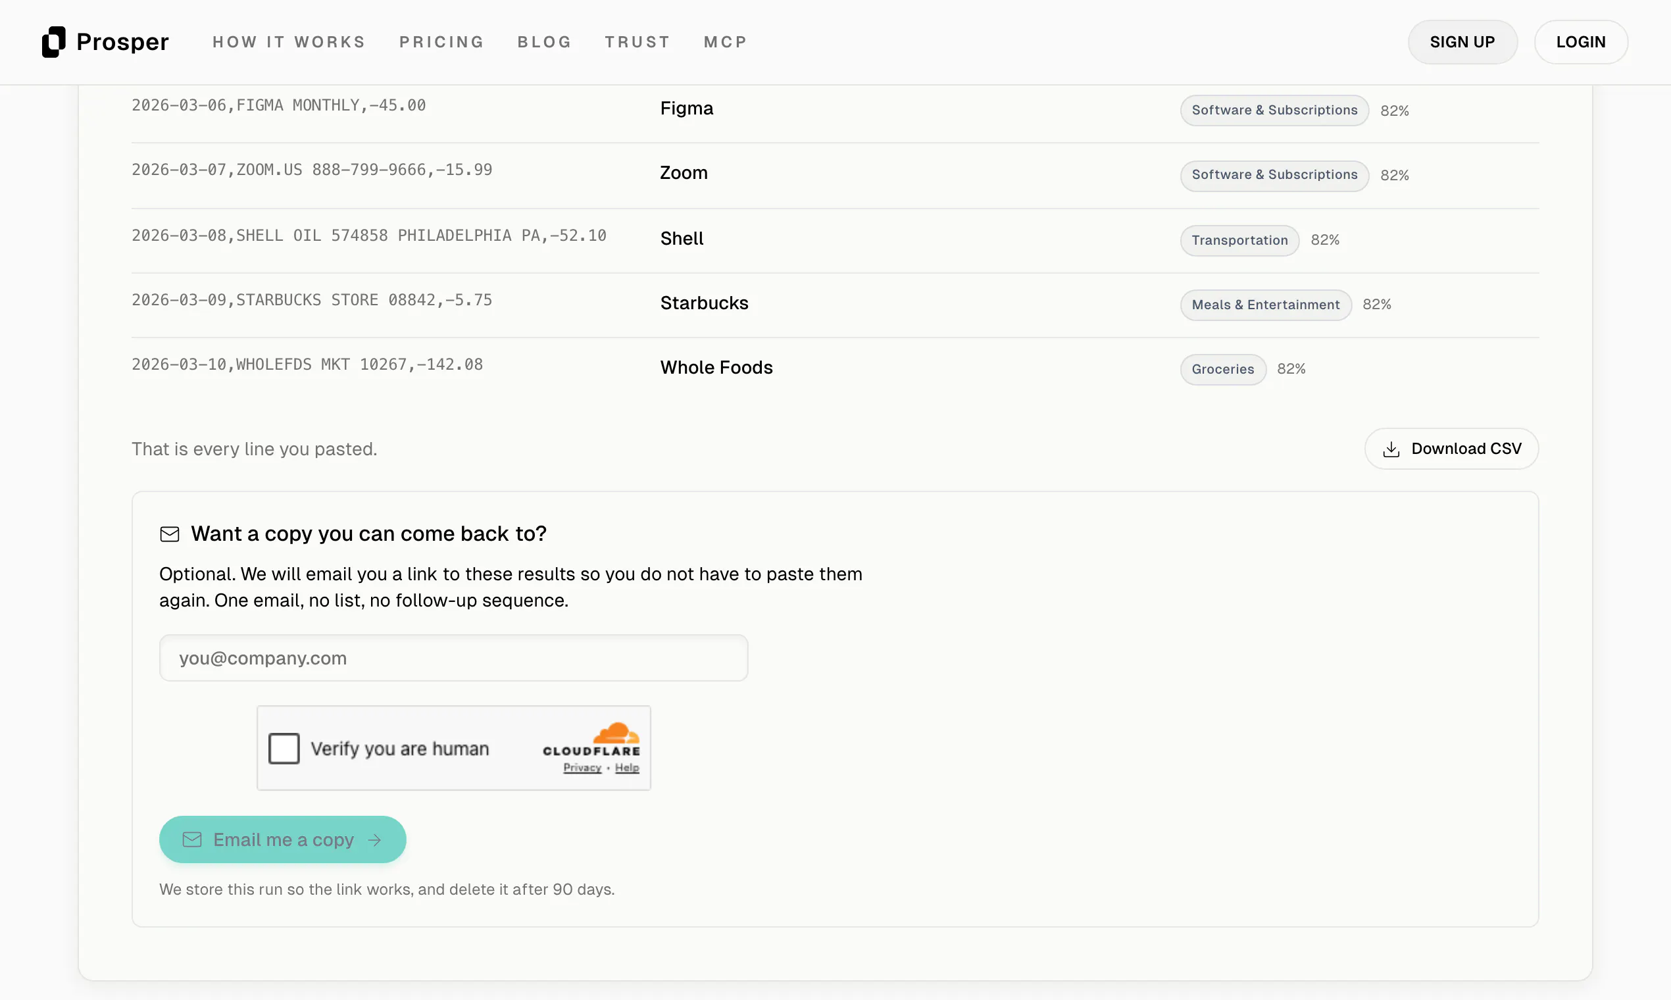Click Email me a copy button
The height and width of the screenshot is (1000, 1671).
[x=282, y=839]
